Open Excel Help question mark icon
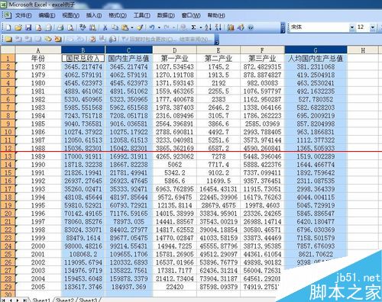The image size is (382, 302). pyautogui.click(x=251, y=27)
